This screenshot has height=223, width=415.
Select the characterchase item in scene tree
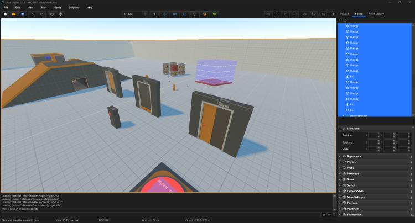pos(359,116)
